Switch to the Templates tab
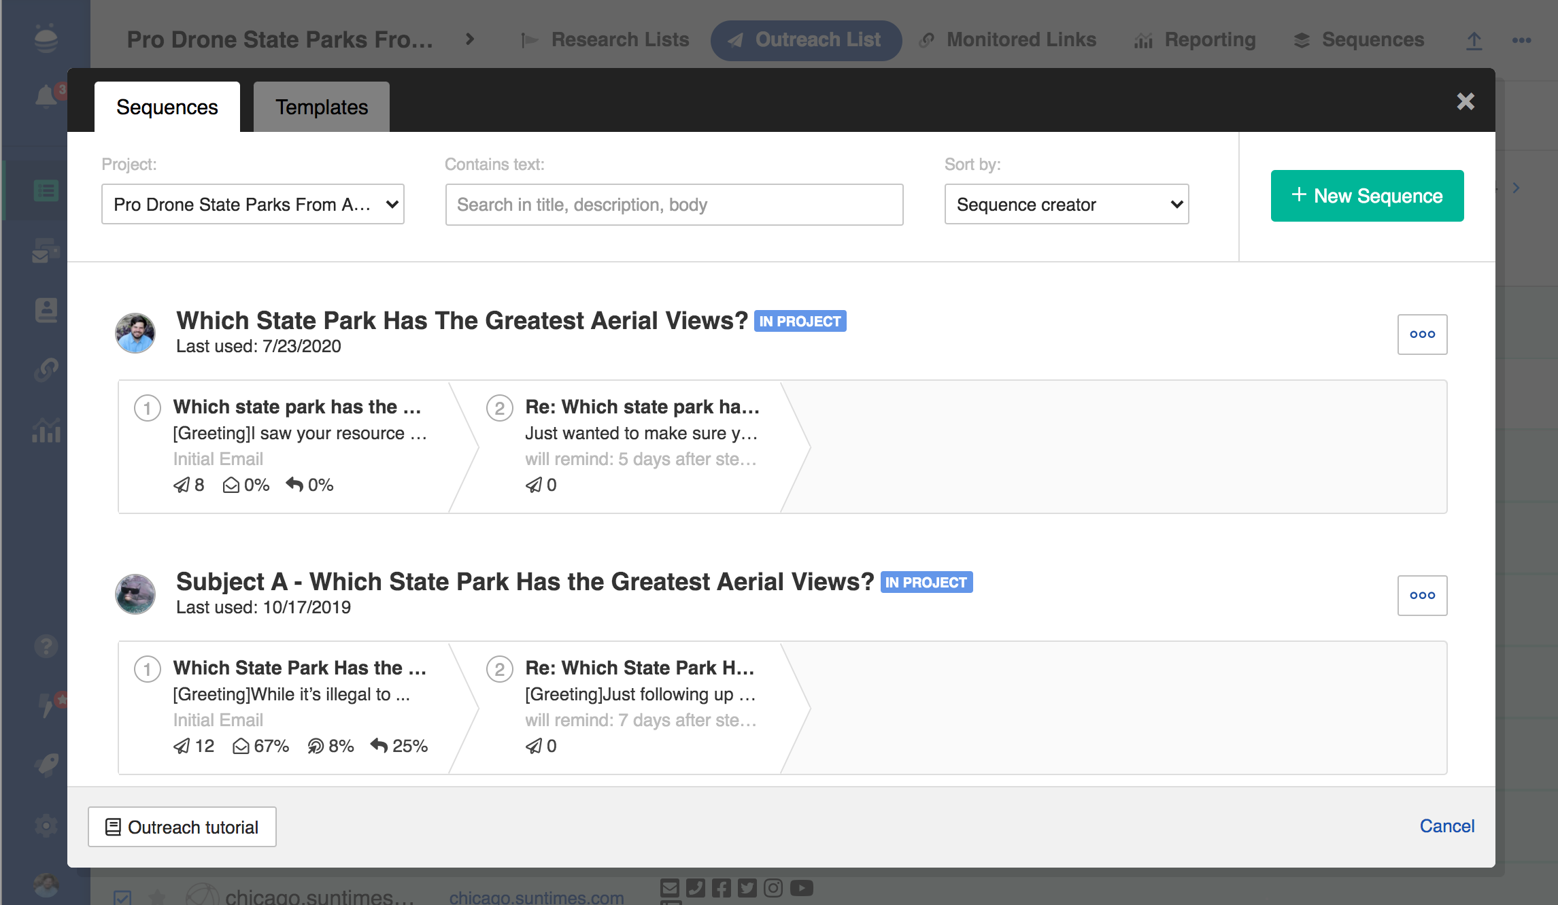Screen dimensions: 1558x905 (321, 107)
